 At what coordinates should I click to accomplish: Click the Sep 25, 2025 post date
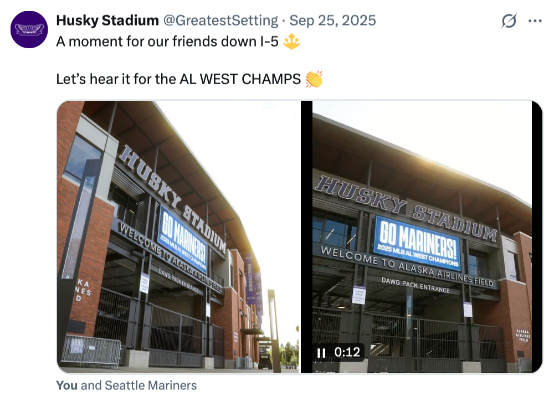click(332, 20)
